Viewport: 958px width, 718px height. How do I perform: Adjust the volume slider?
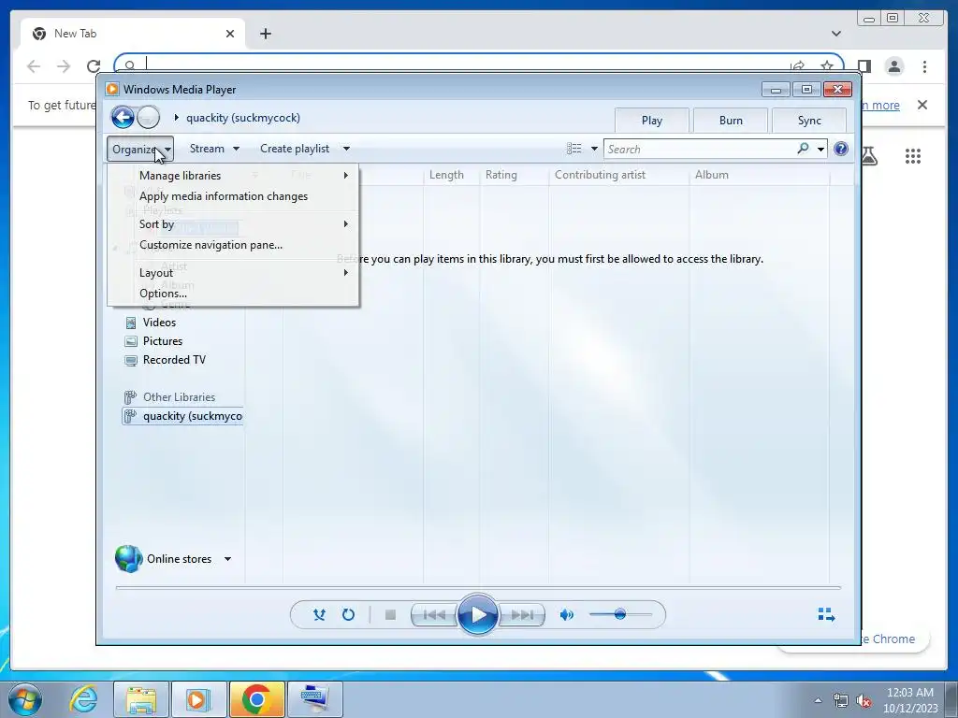pyautogui.click(x=620, y=615)
